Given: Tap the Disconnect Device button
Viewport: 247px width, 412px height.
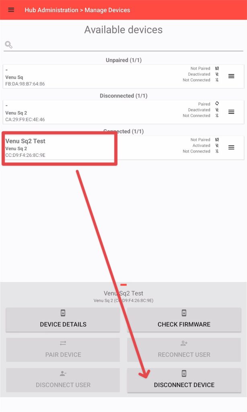Looking at the screenshot, I should pos(184,380).
